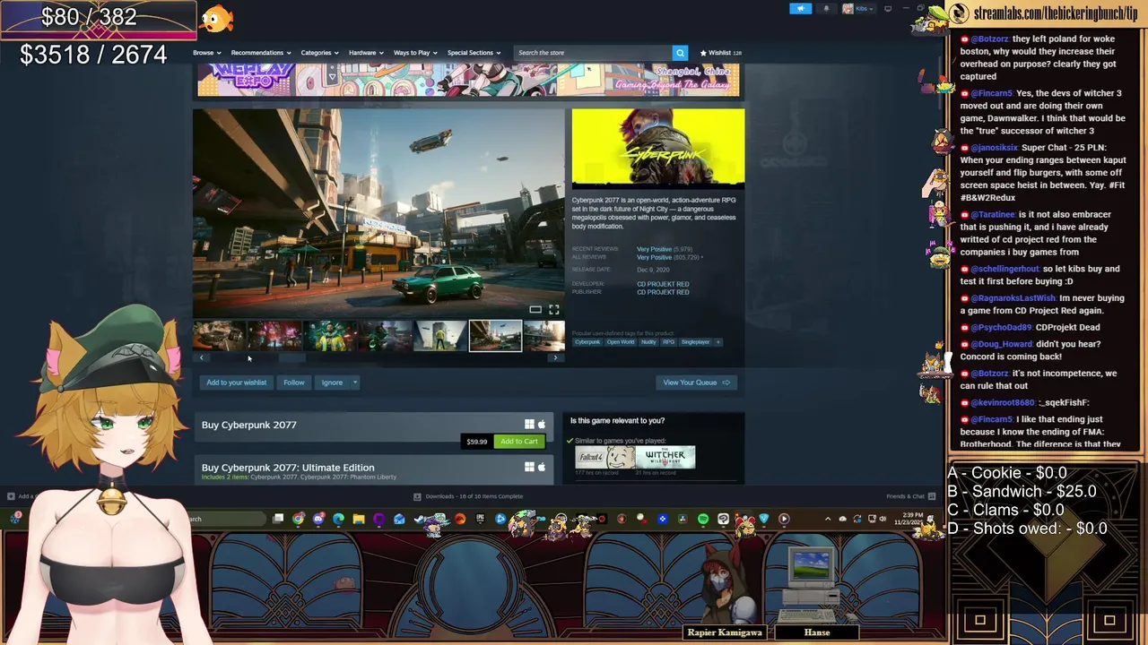Click Very Positive recent reviews summary

pos(654,249)
